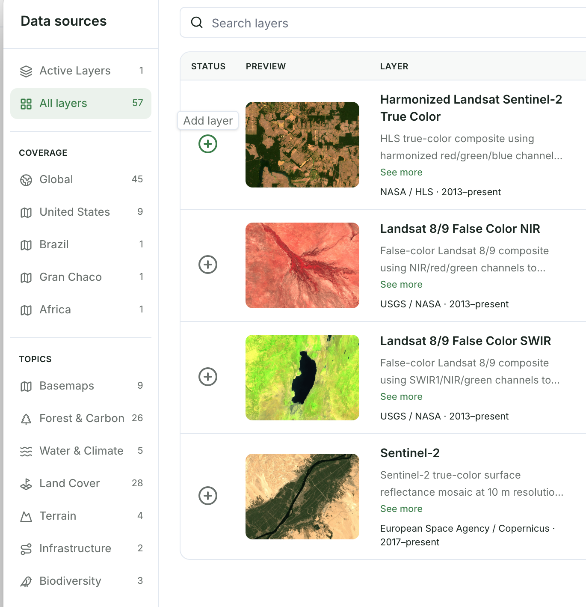The image size is (586, 607).
Task: Open the Biodiversity topic
Action: [81, 581]
